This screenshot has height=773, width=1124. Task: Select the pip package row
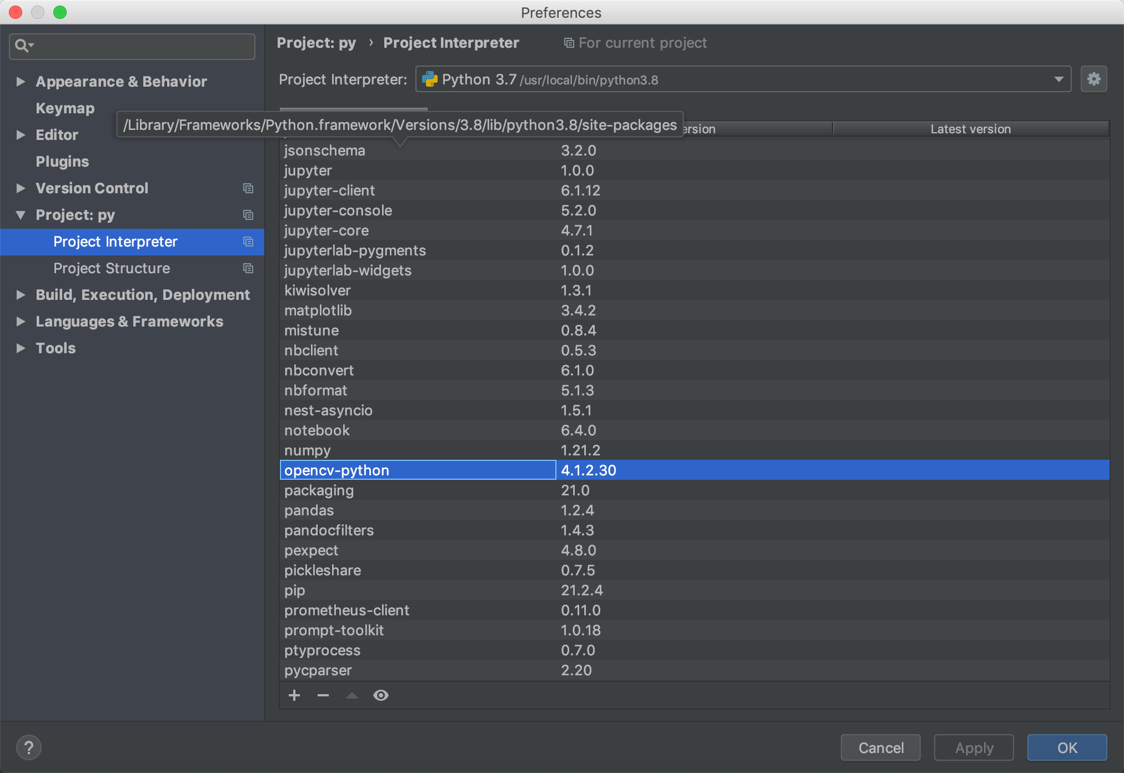click(694, 590)
